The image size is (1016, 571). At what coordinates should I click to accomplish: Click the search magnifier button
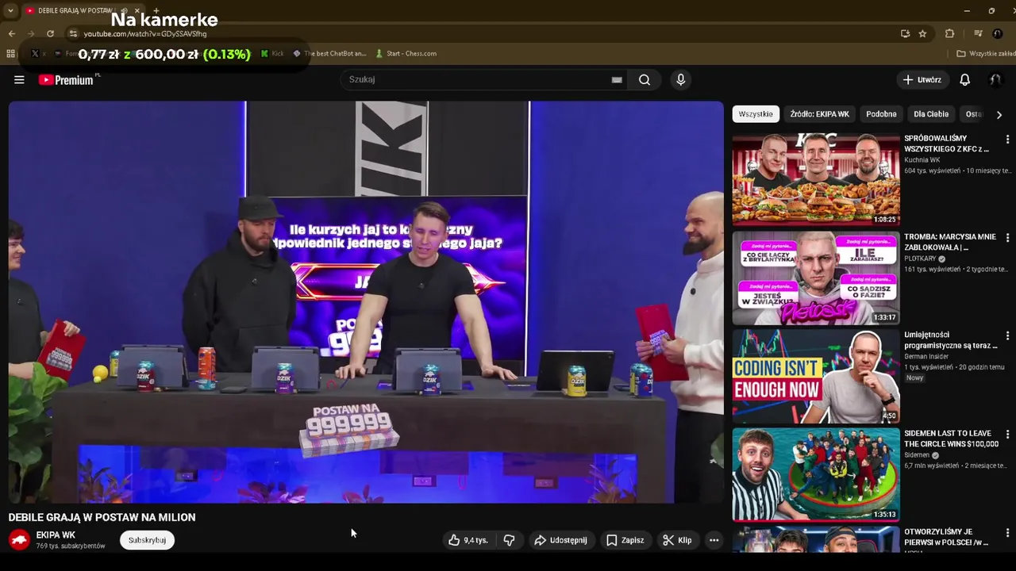pyautogui.click(x=645, y=79)
